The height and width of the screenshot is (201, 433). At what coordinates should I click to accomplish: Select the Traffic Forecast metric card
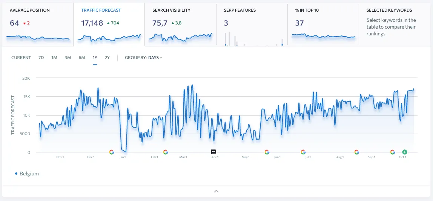(109, 25)
